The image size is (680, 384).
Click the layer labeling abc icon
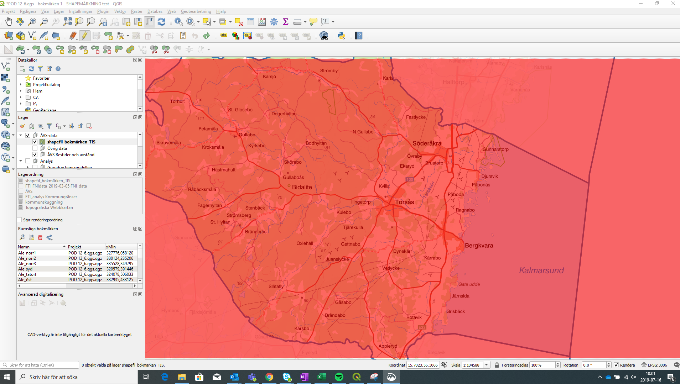coord(224,35)
